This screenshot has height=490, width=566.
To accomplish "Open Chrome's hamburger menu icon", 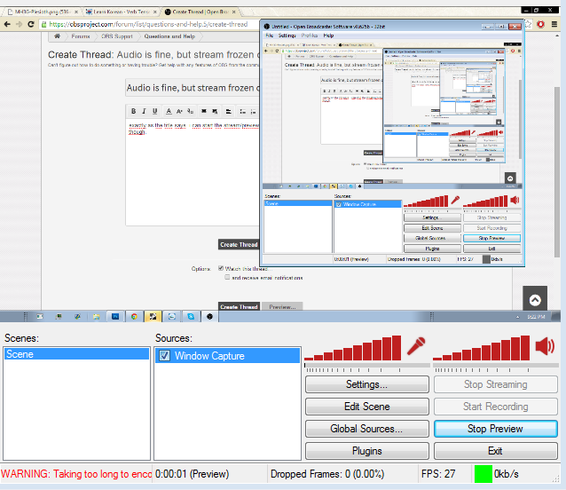I will click(x=554, y=24).
